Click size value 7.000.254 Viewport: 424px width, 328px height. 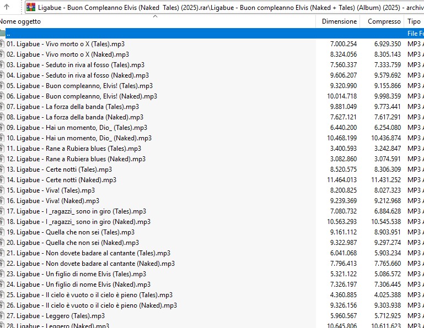344,44
